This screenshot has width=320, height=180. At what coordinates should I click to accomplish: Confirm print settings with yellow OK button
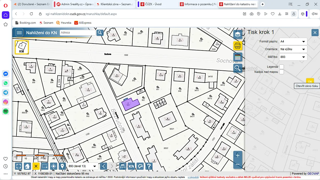(x=310, y=81)
